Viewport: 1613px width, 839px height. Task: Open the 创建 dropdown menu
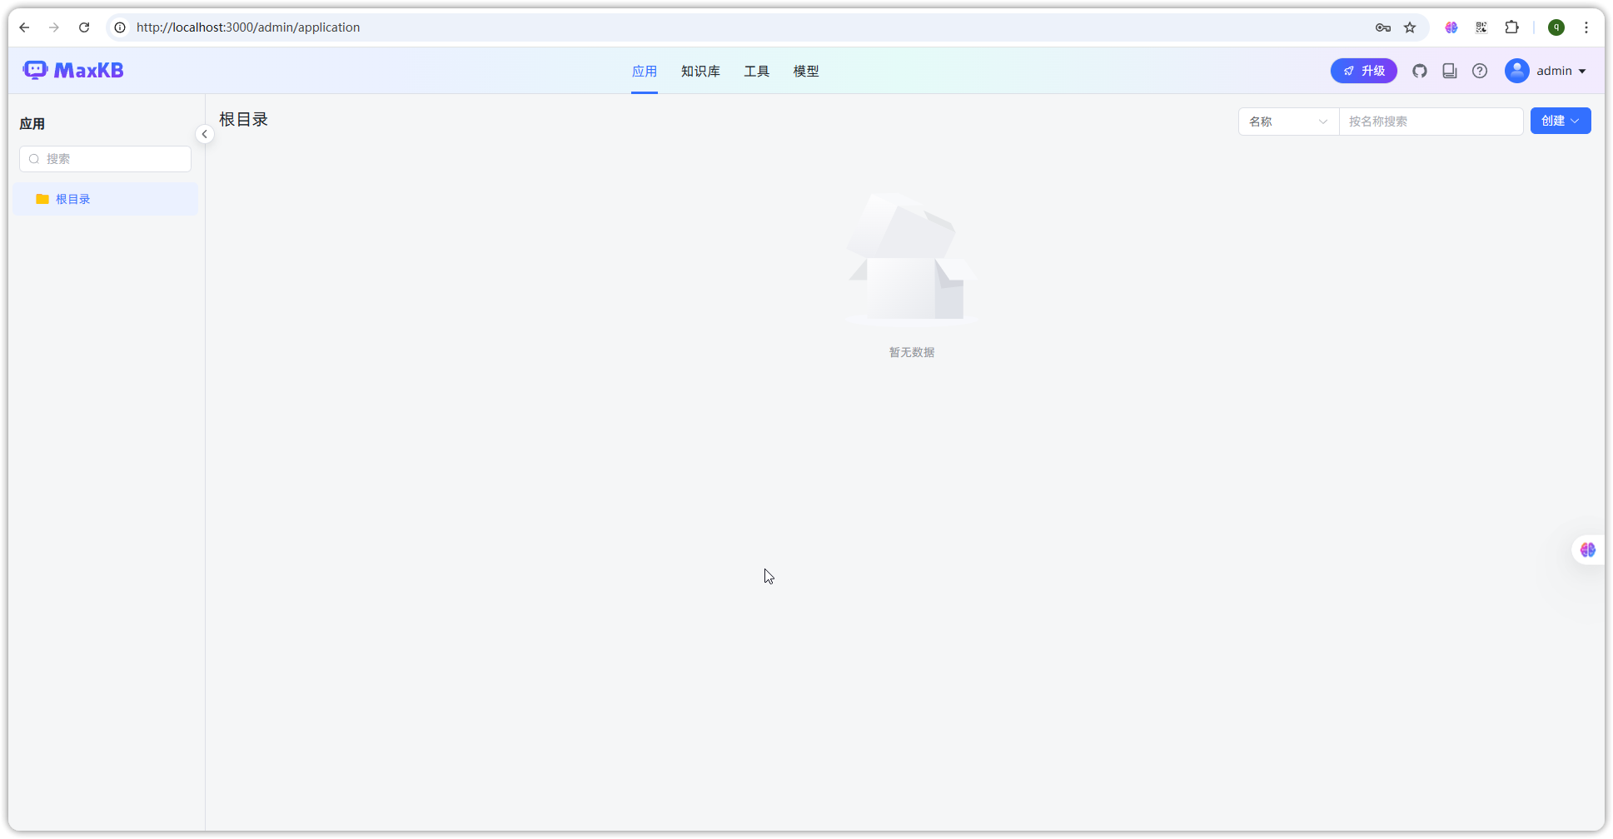[1560, 121]
